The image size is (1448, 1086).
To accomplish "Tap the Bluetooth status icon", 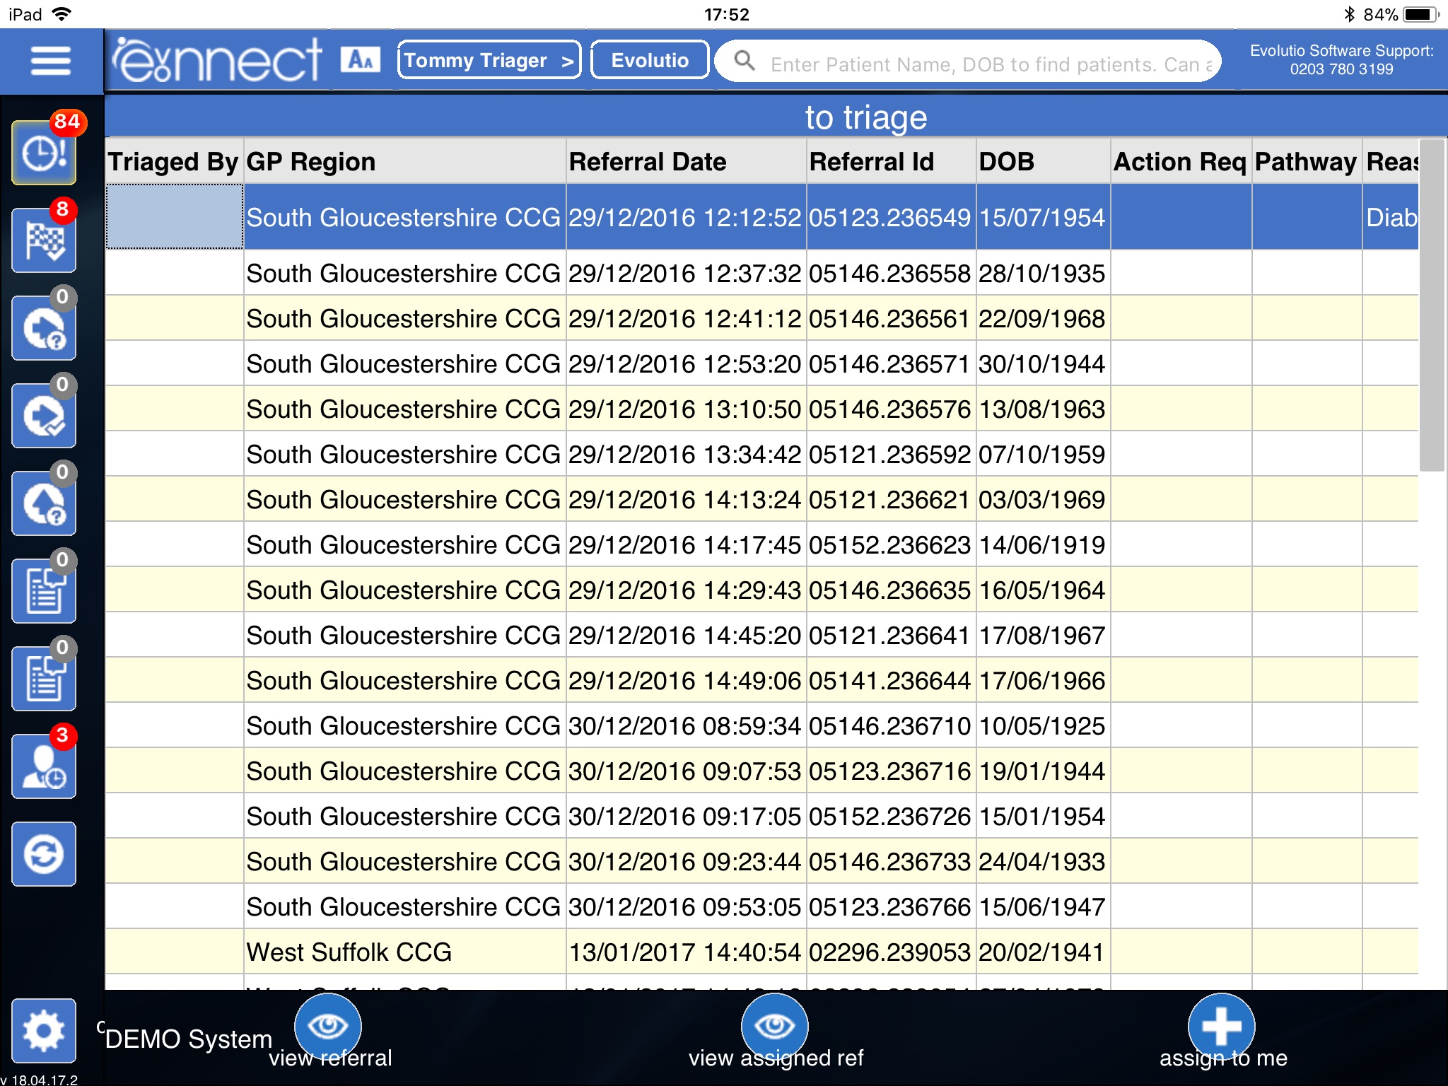I will [x=1349, y=14].
